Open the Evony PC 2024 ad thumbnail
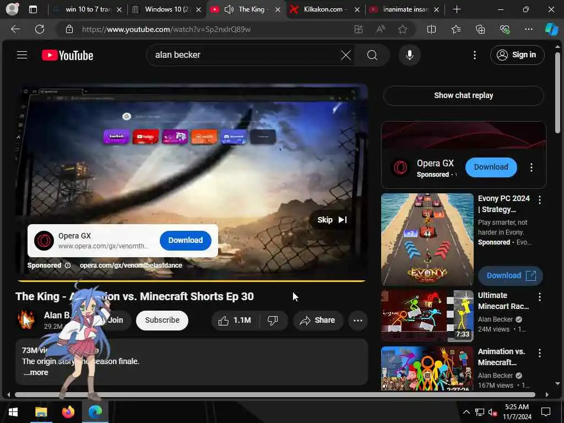Image resolution: width=564 pixels, height=423 pixels. (427, 240)
